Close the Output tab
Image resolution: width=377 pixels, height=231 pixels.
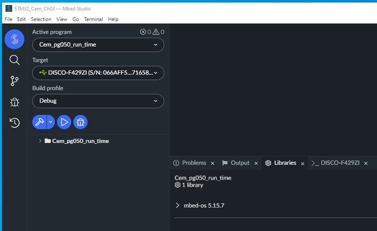pos(256,164)
